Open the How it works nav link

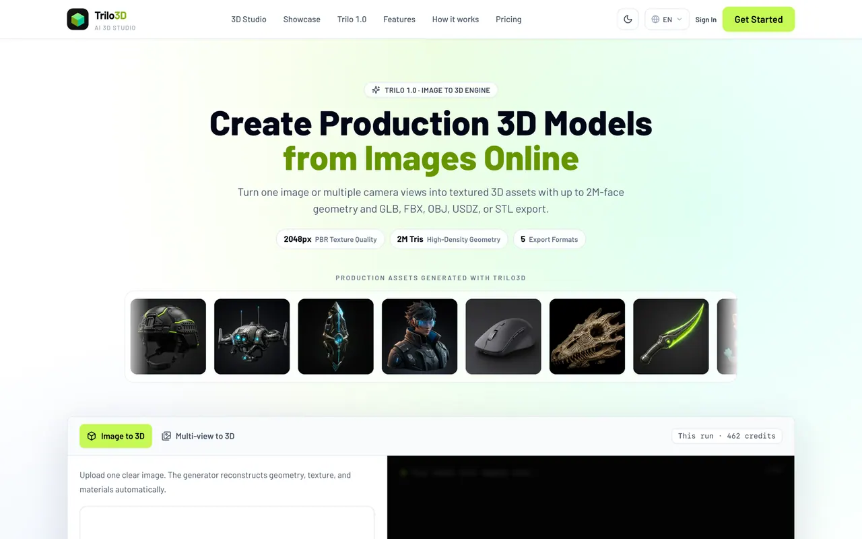[455, 20]
